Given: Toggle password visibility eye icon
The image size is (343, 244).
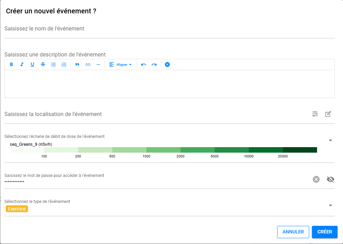Looking at the screenshot, I should coord(330,179).
